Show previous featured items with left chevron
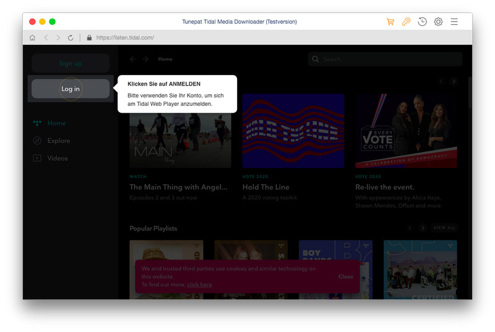 tap(441, 82)
